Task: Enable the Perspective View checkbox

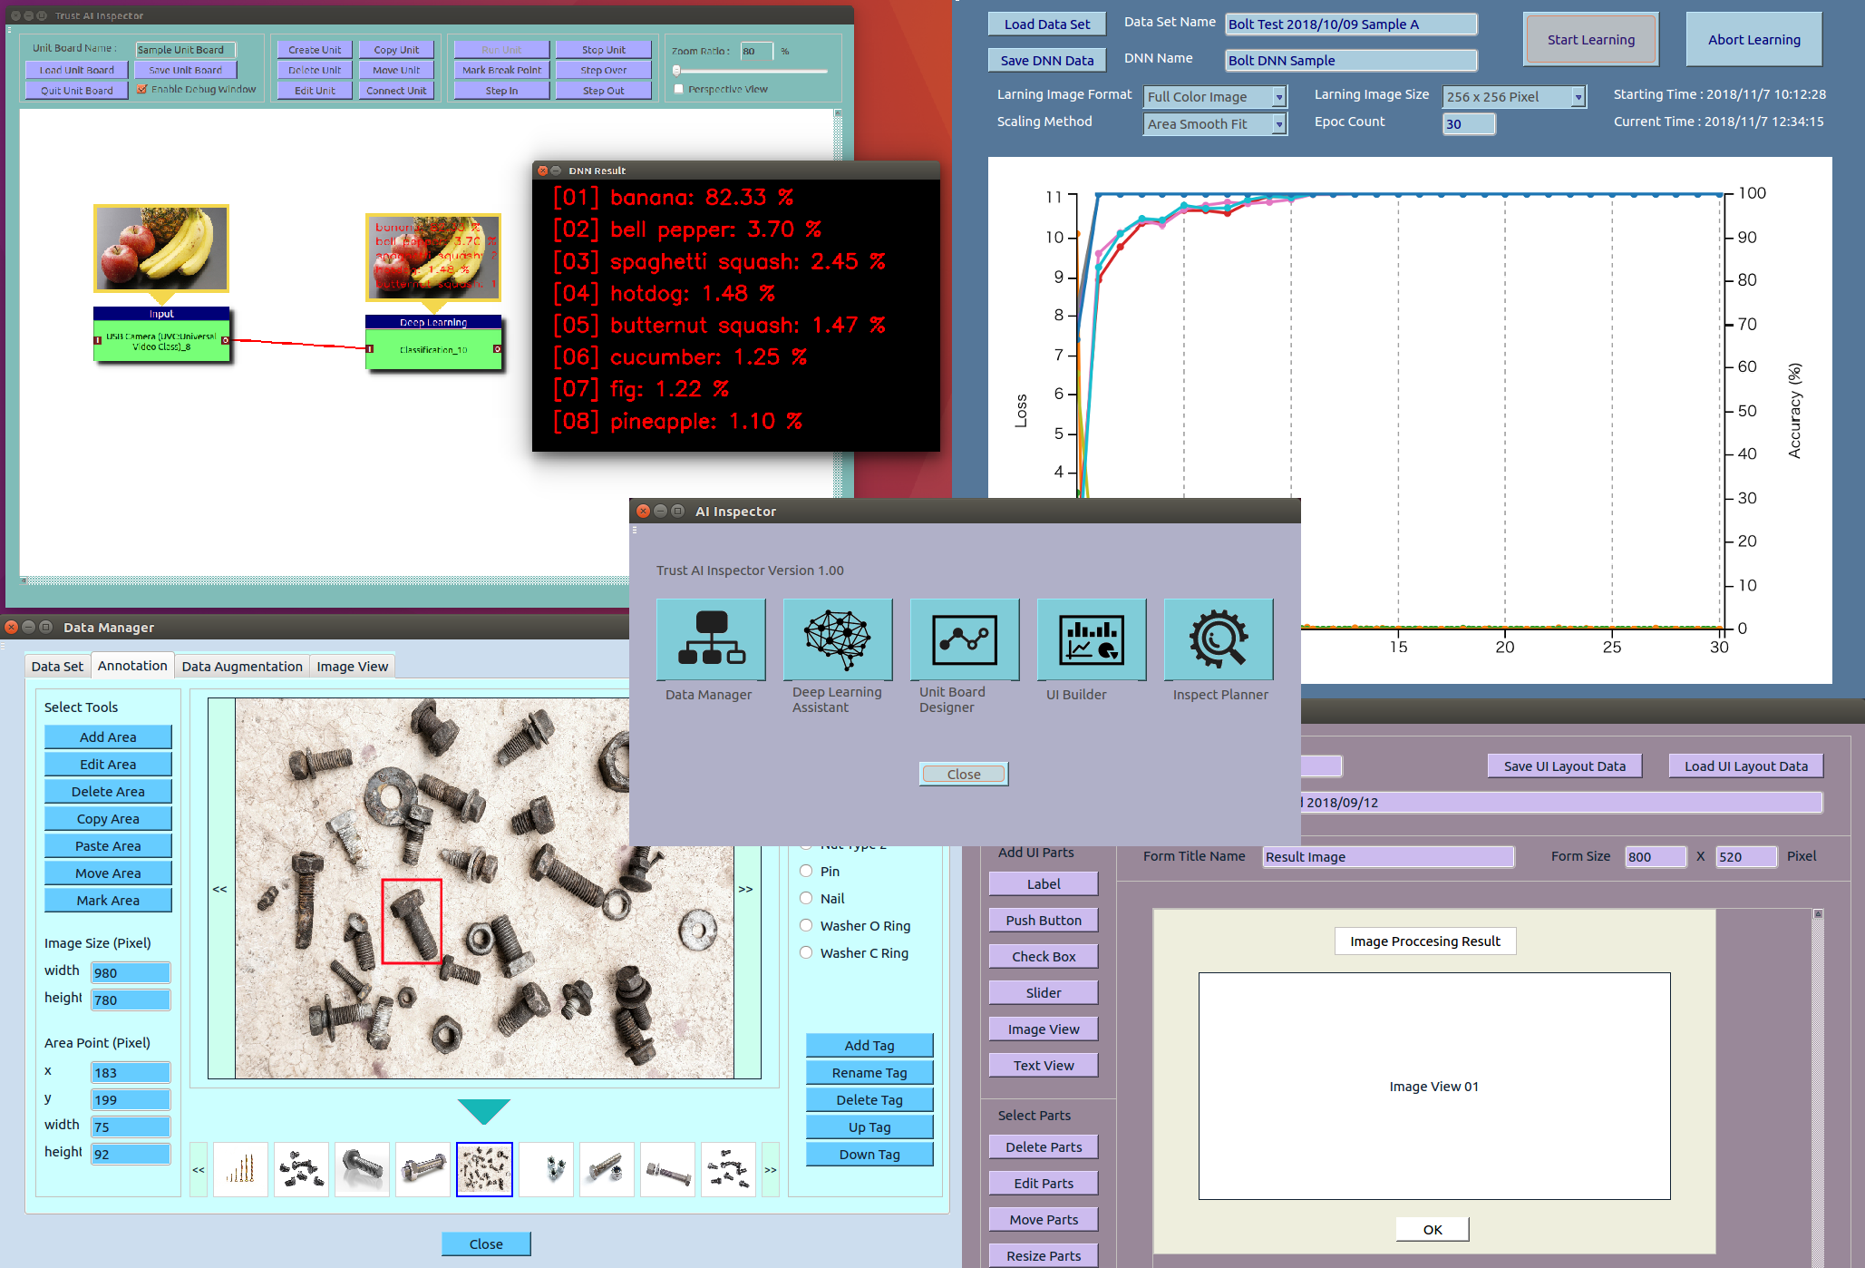Action: 679,89
